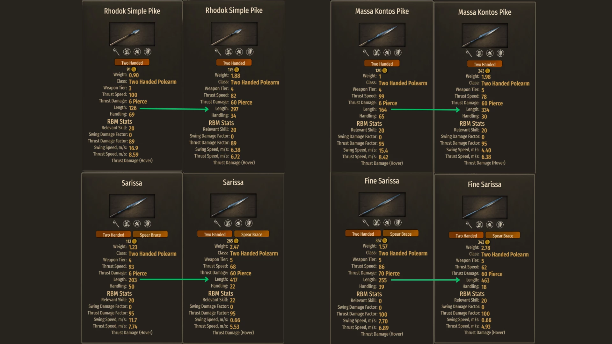Click gold coin icon beside price 357
The height and width of the screenshot is (344, 612).
coord(385,240)
